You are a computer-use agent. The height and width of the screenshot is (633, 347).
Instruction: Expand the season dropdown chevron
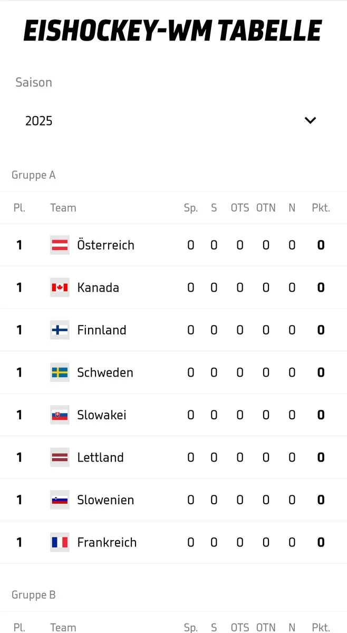310,120
